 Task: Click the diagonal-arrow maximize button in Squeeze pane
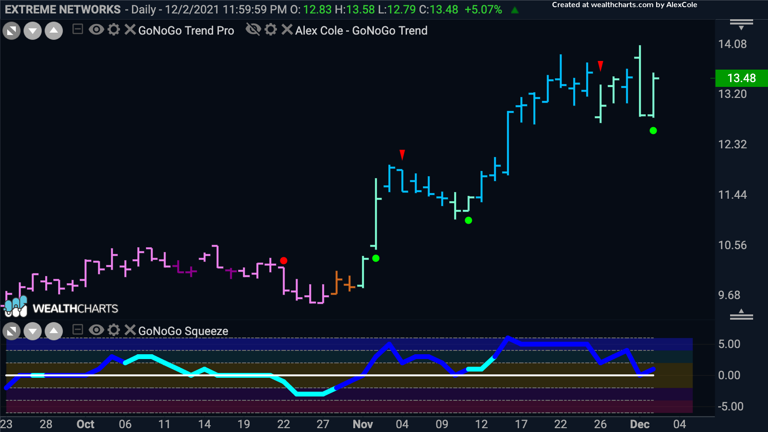pyautogui.click(x=12, y=331)
